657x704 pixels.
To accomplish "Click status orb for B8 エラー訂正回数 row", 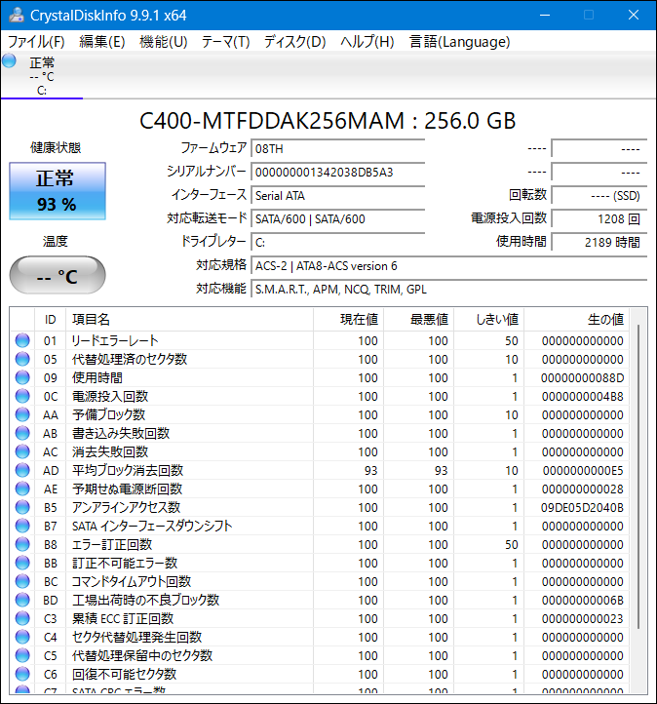I will click(x=22, y=544).
